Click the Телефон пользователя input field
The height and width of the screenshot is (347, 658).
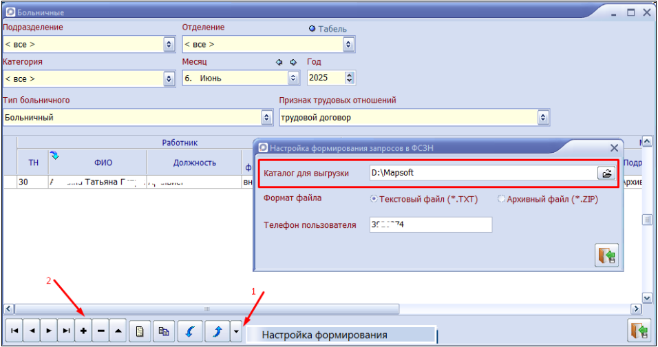pos(430,225)
